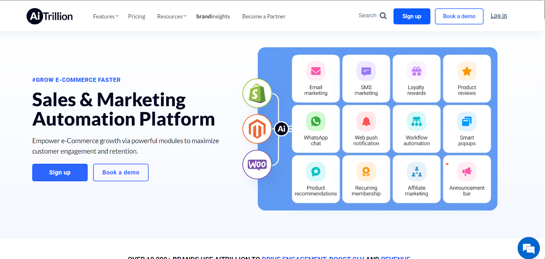
Task: Click the Announcement bar megaphone icon
Action: coord(467,172)
